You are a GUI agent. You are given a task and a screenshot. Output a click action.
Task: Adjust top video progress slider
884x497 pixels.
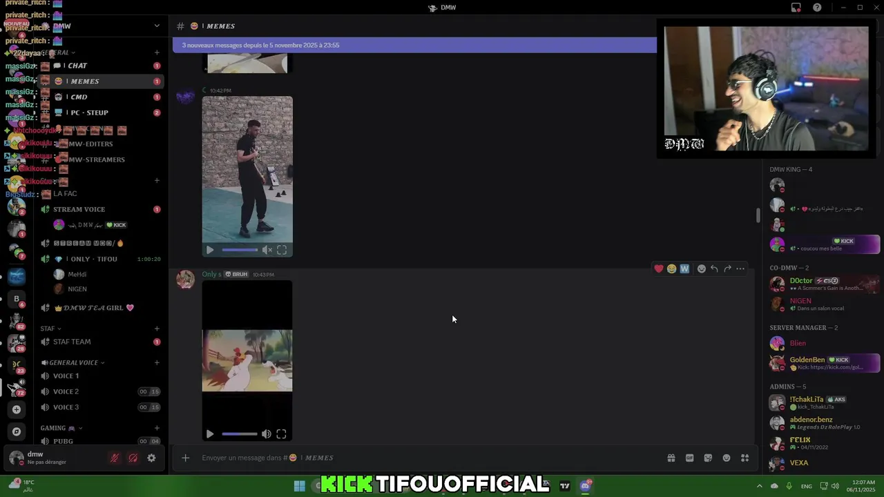[240, 250]
